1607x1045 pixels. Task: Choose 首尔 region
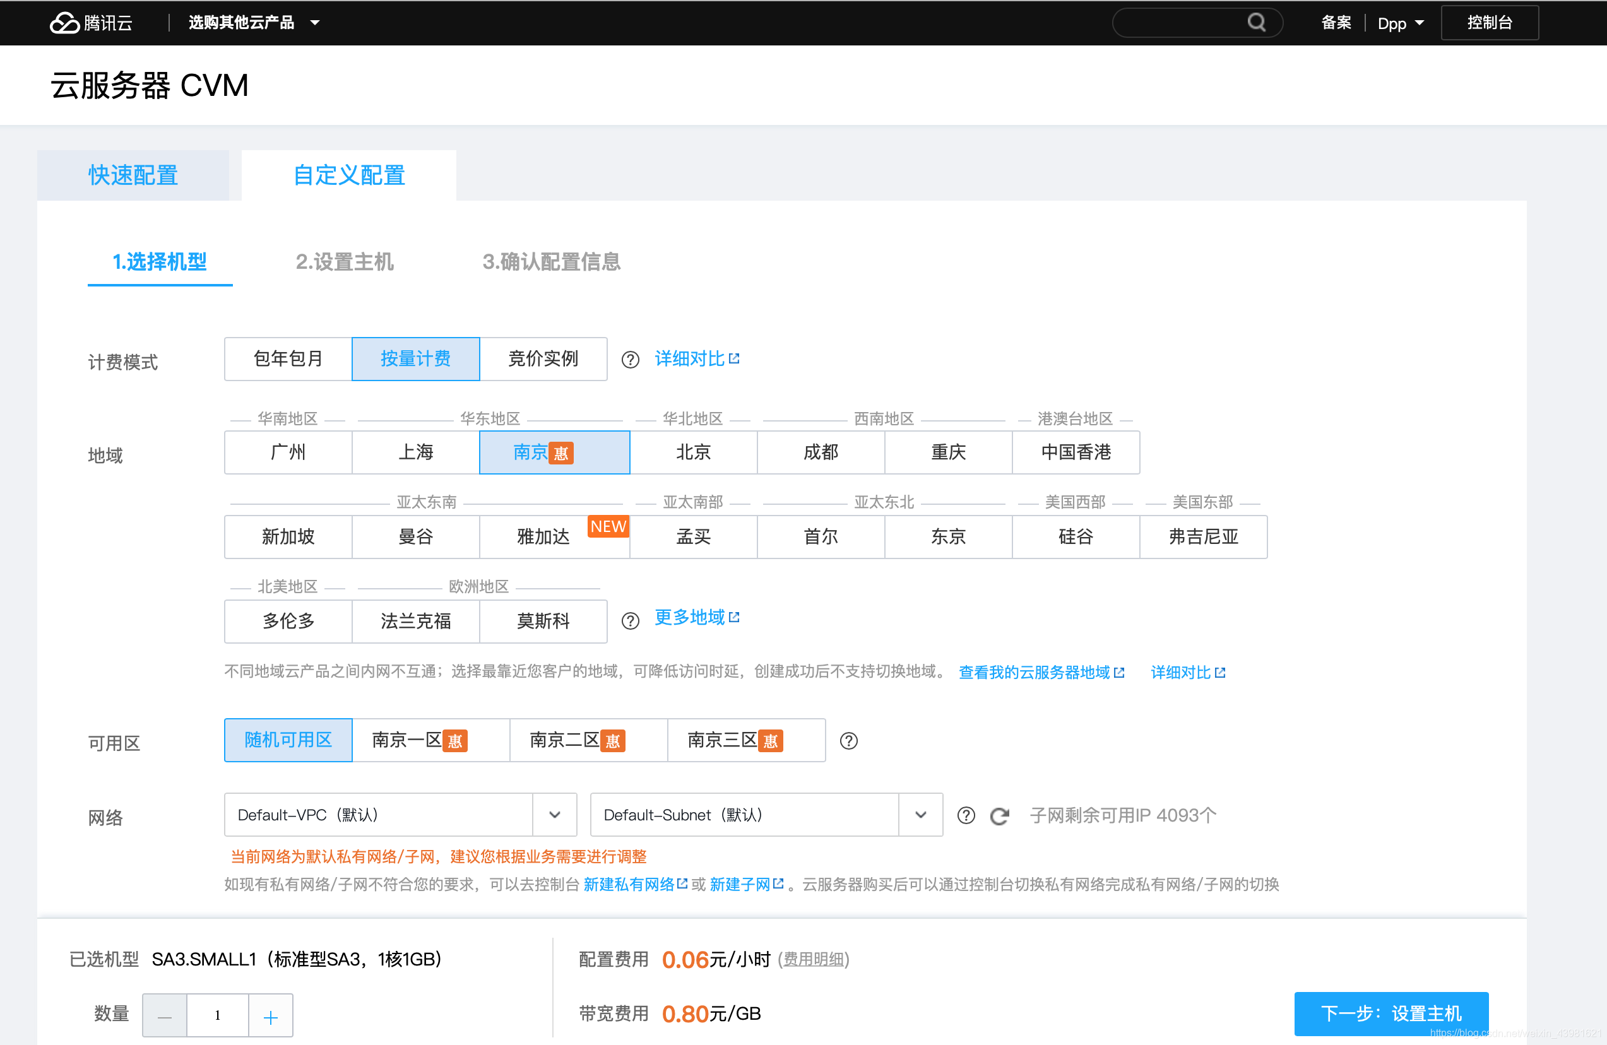[x=821, y=536]
